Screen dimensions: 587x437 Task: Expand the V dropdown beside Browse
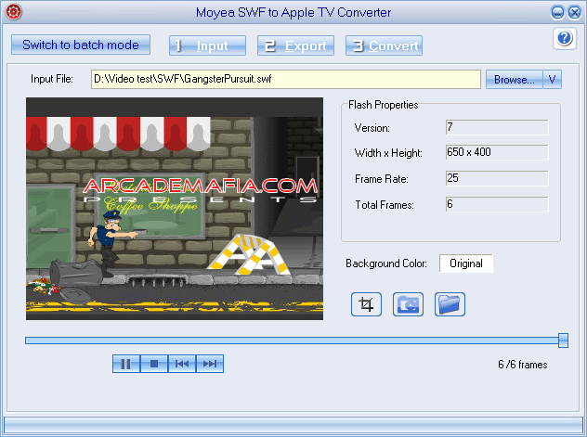click(552, 80)
